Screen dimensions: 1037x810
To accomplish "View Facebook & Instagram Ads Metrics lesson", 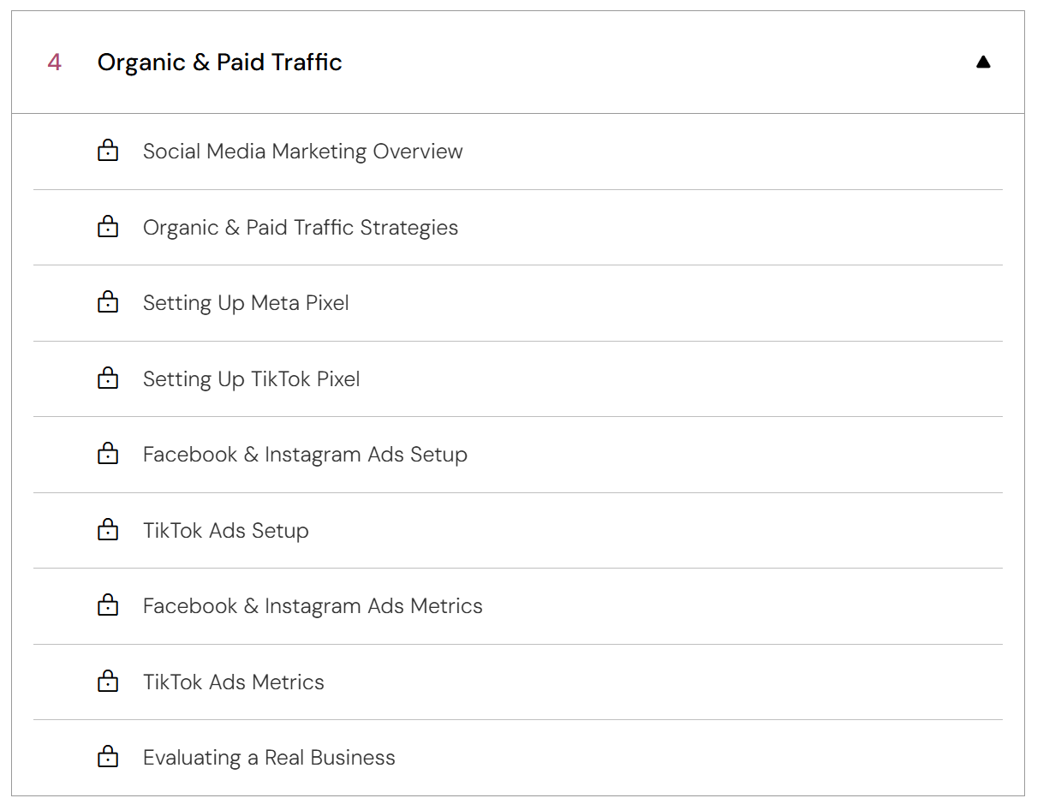I will click(313, 606).
